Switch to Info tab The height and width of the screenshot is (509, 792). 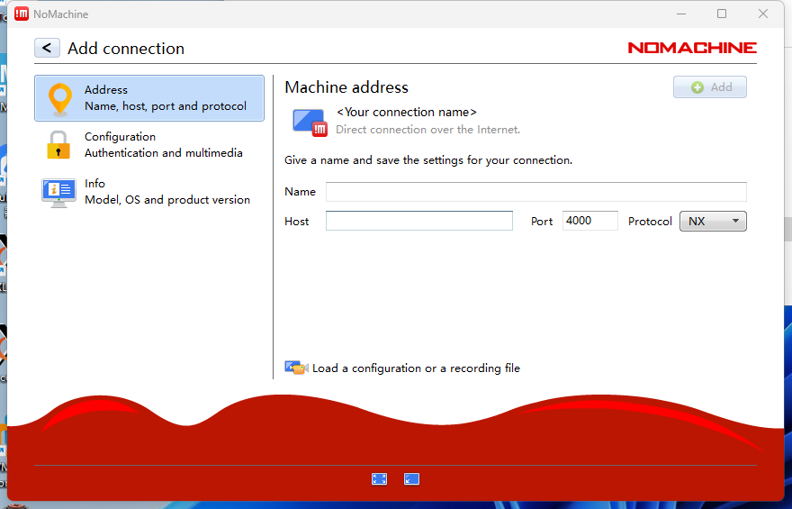(149, 192)
